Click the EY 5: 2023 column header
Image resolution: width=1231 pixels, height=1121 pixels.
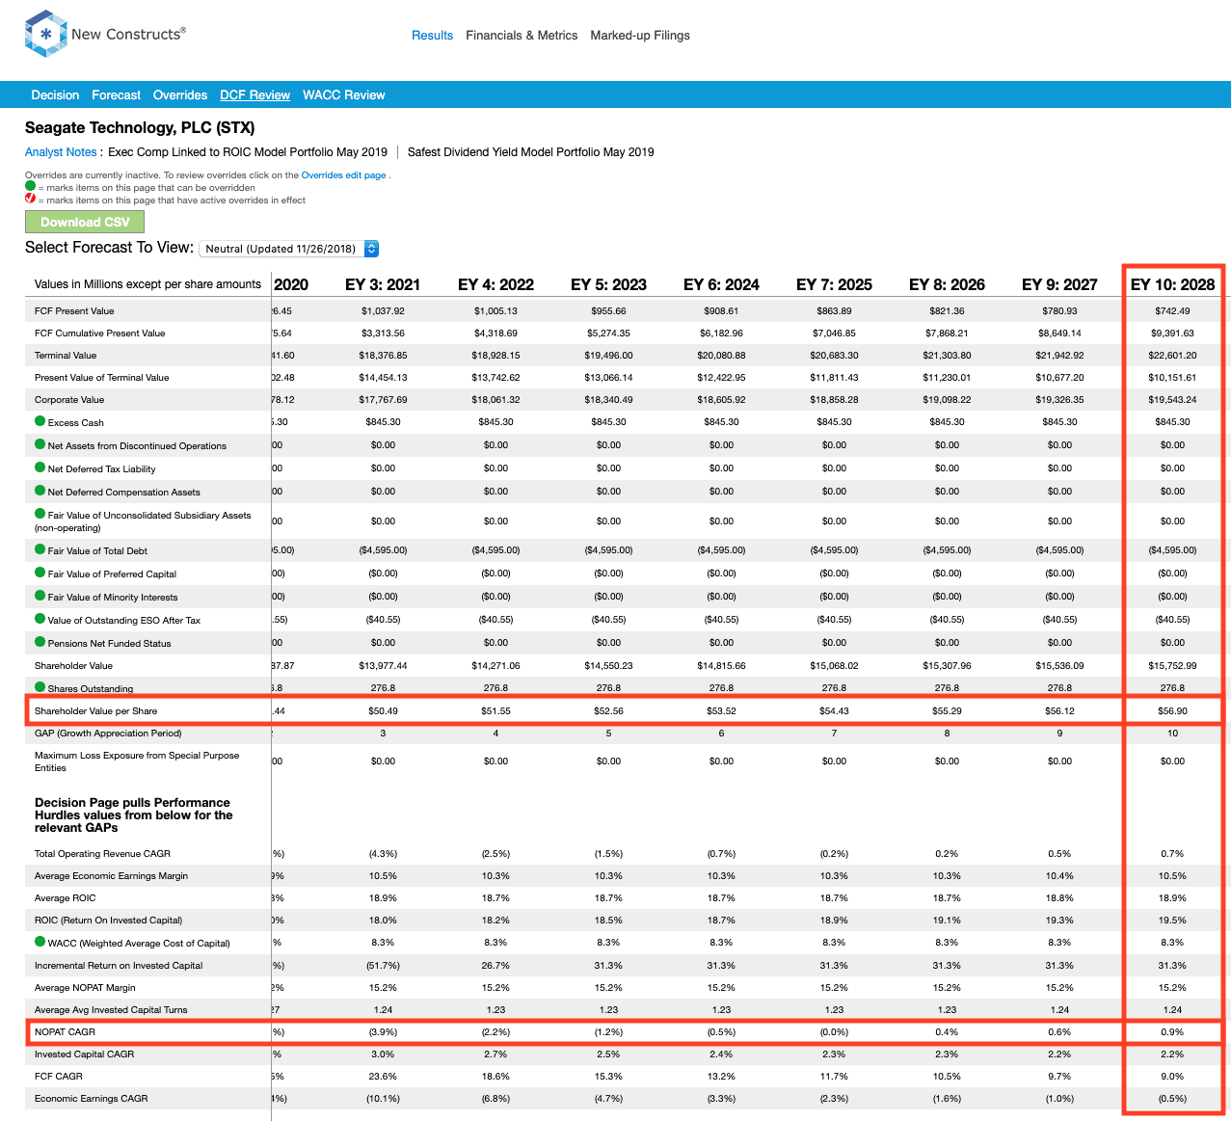click(x=608, y=284)
